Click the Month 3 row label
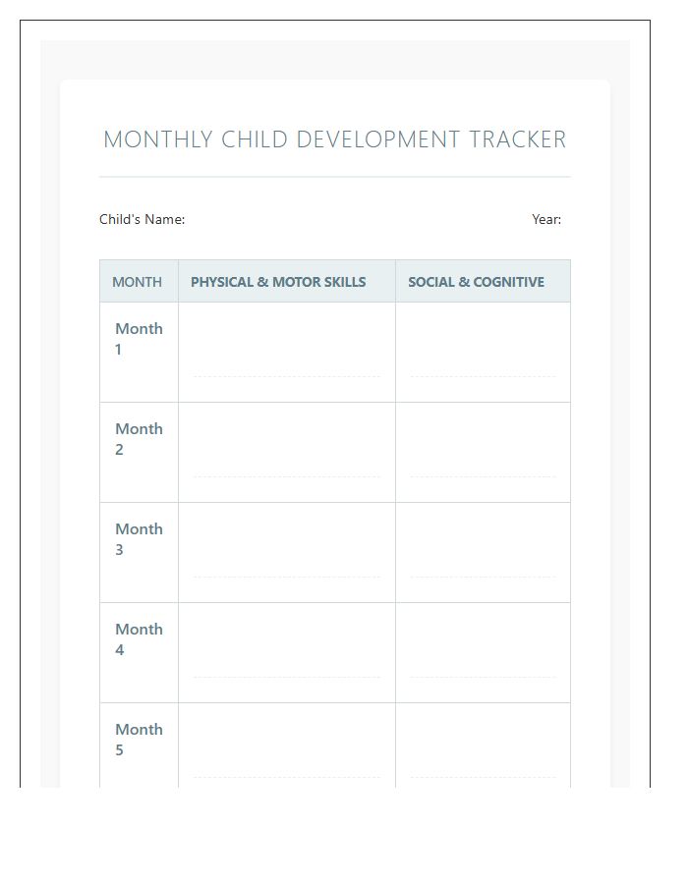Screen dimensions: 688x884 [x=139, y=539]
